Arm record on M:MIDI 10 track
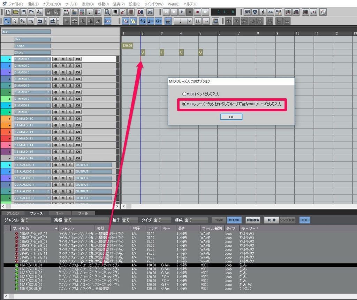The height and width of the screenshot is (300, 357). (x=55, y=118)
